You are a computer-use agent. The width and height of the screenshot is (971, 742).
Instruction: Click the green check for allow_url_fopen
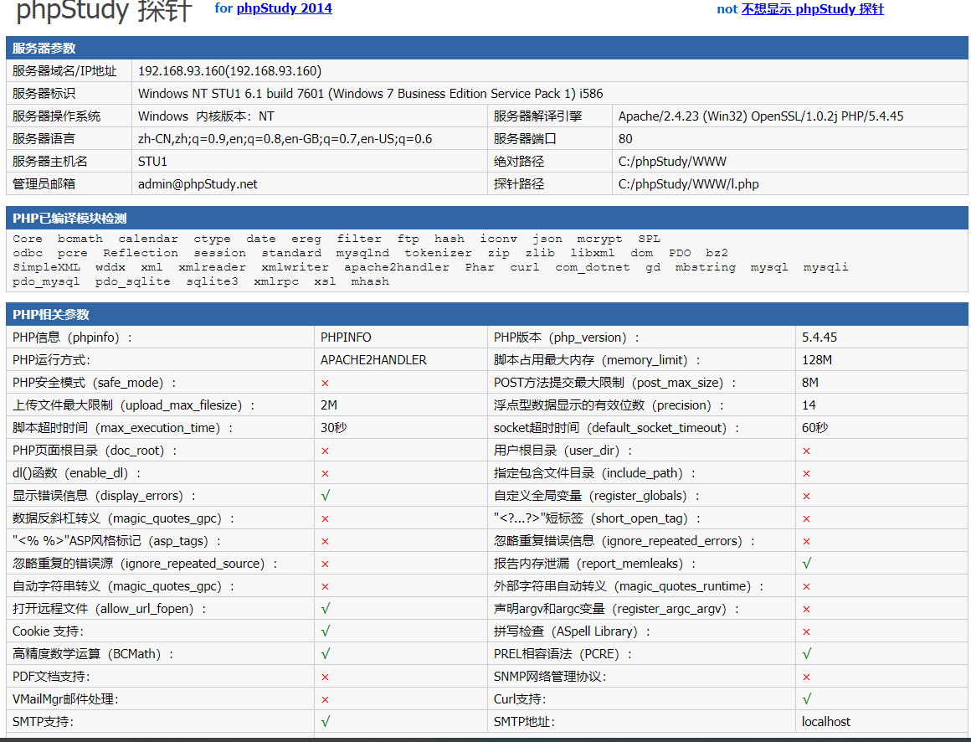pos(325,609)
